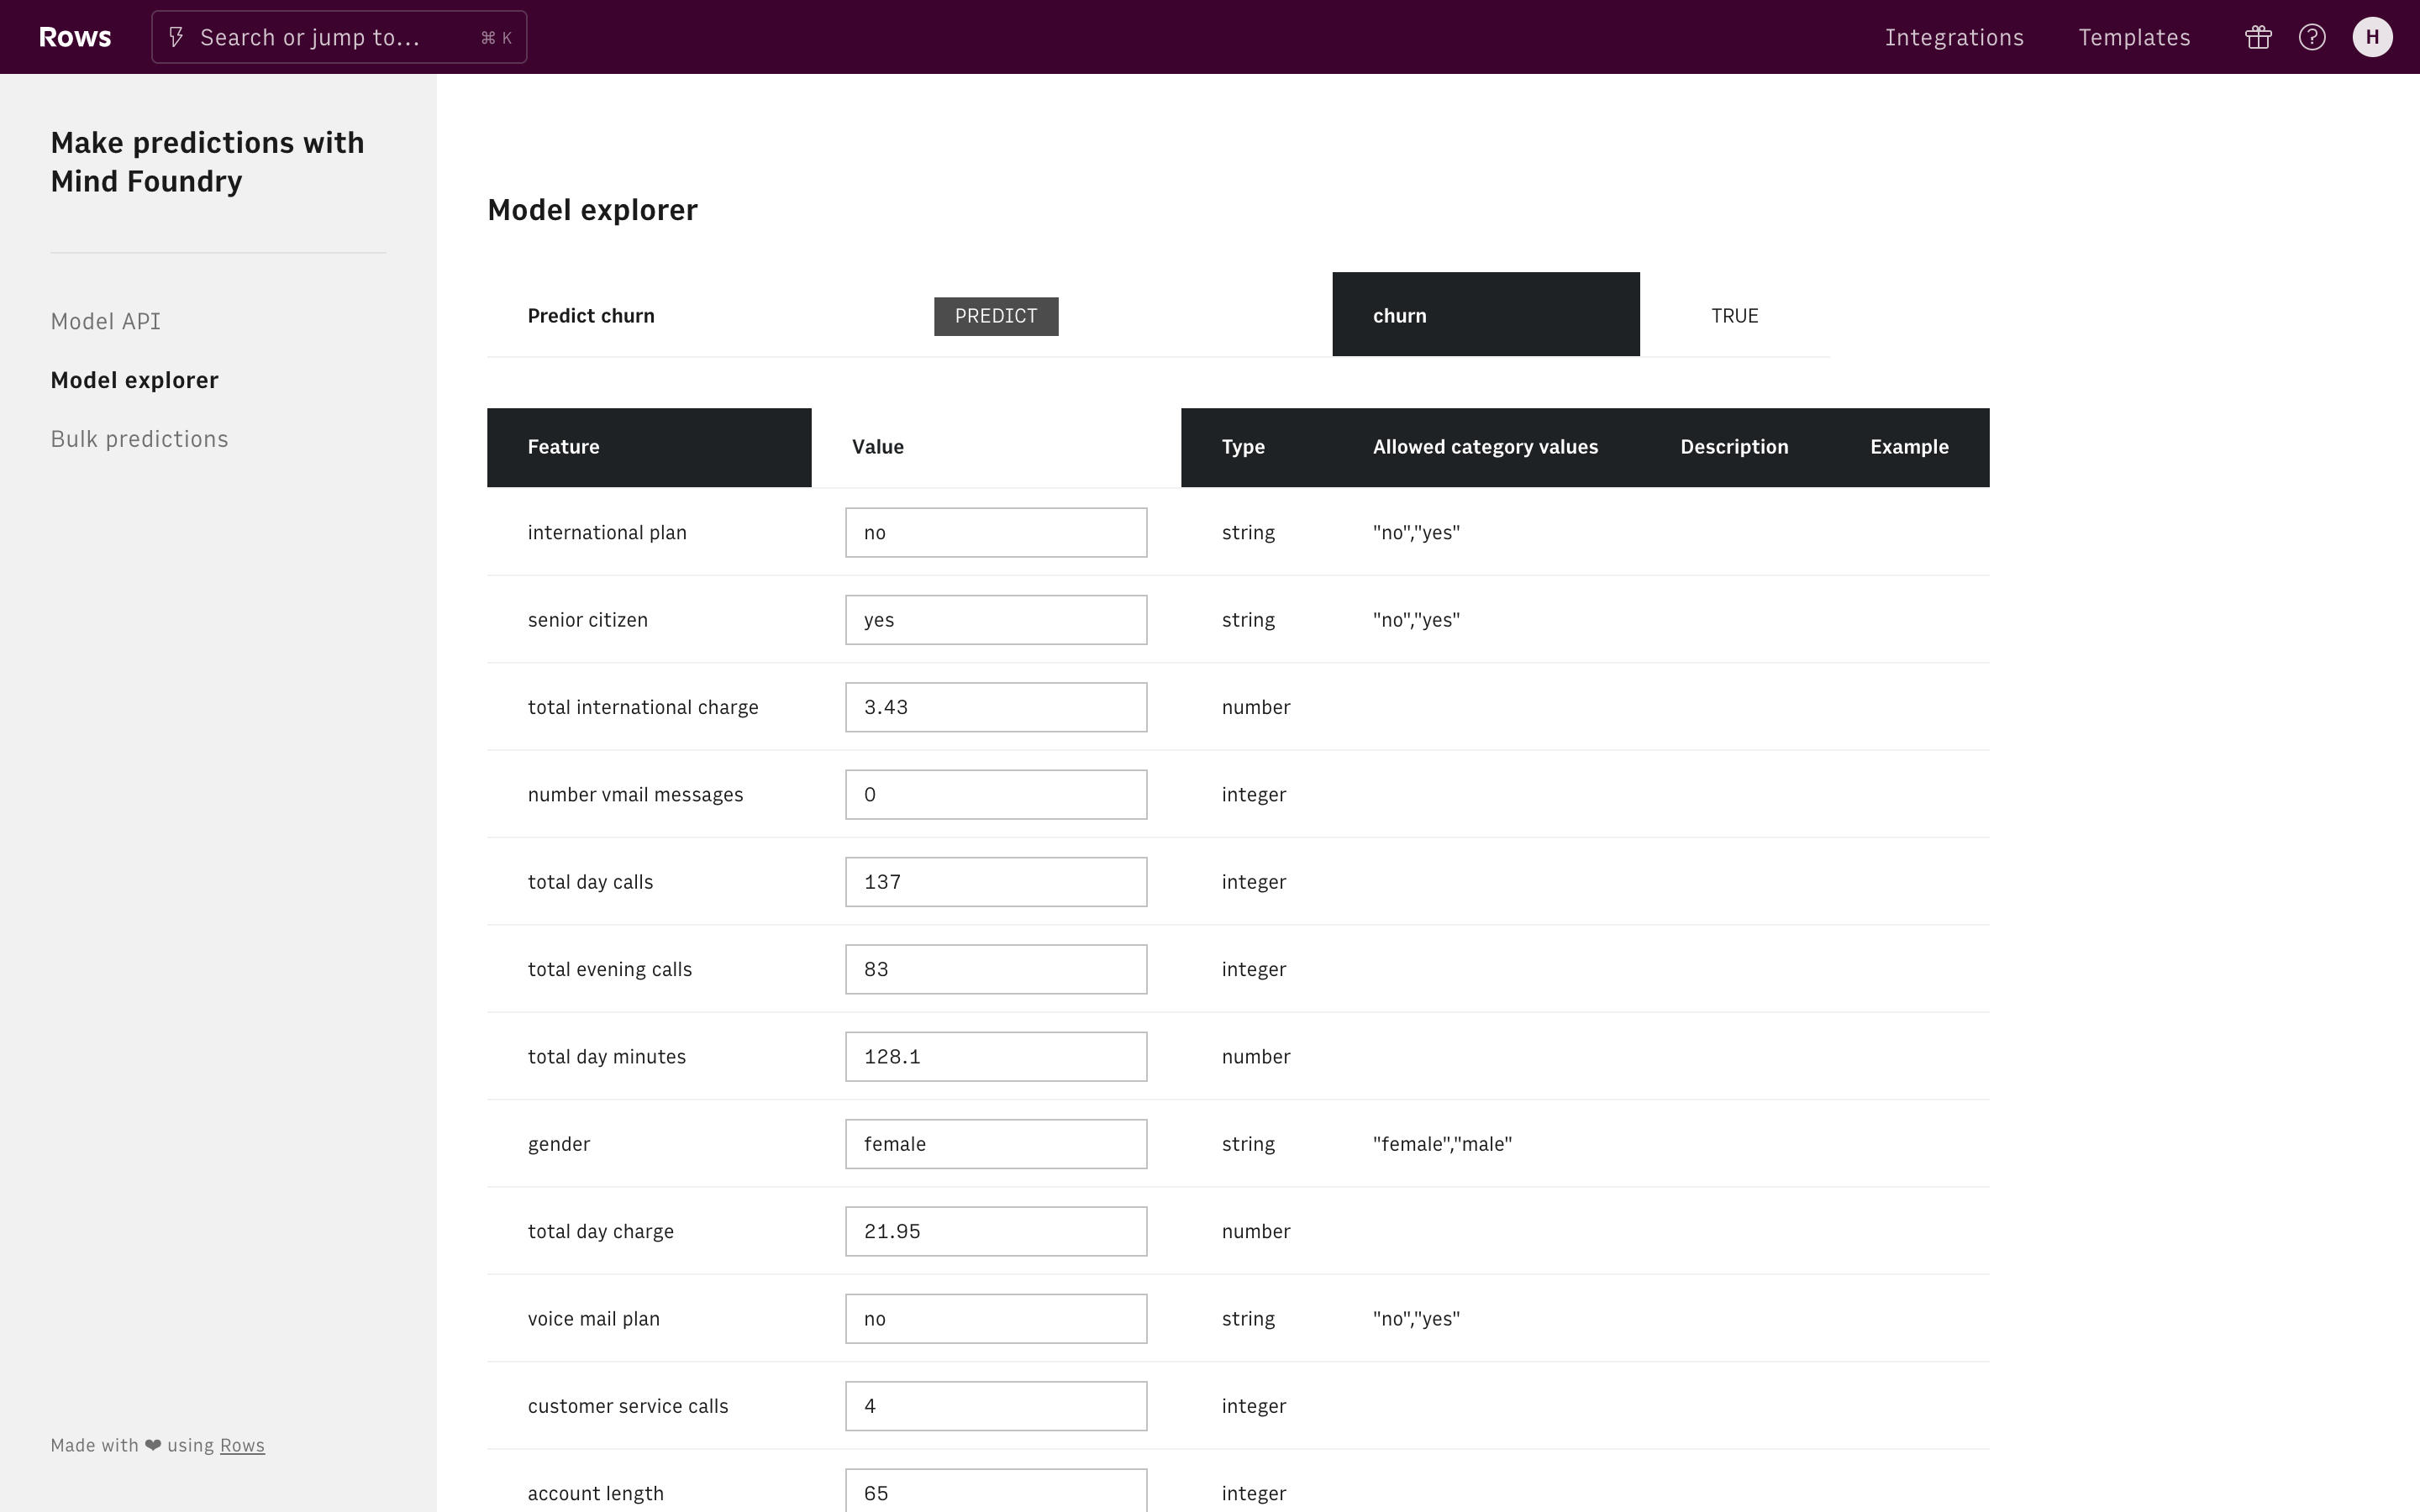This screenshot has width=2420, height=1512.
Task: Edit the voice mail plan value field
Action: (996, 1318)
